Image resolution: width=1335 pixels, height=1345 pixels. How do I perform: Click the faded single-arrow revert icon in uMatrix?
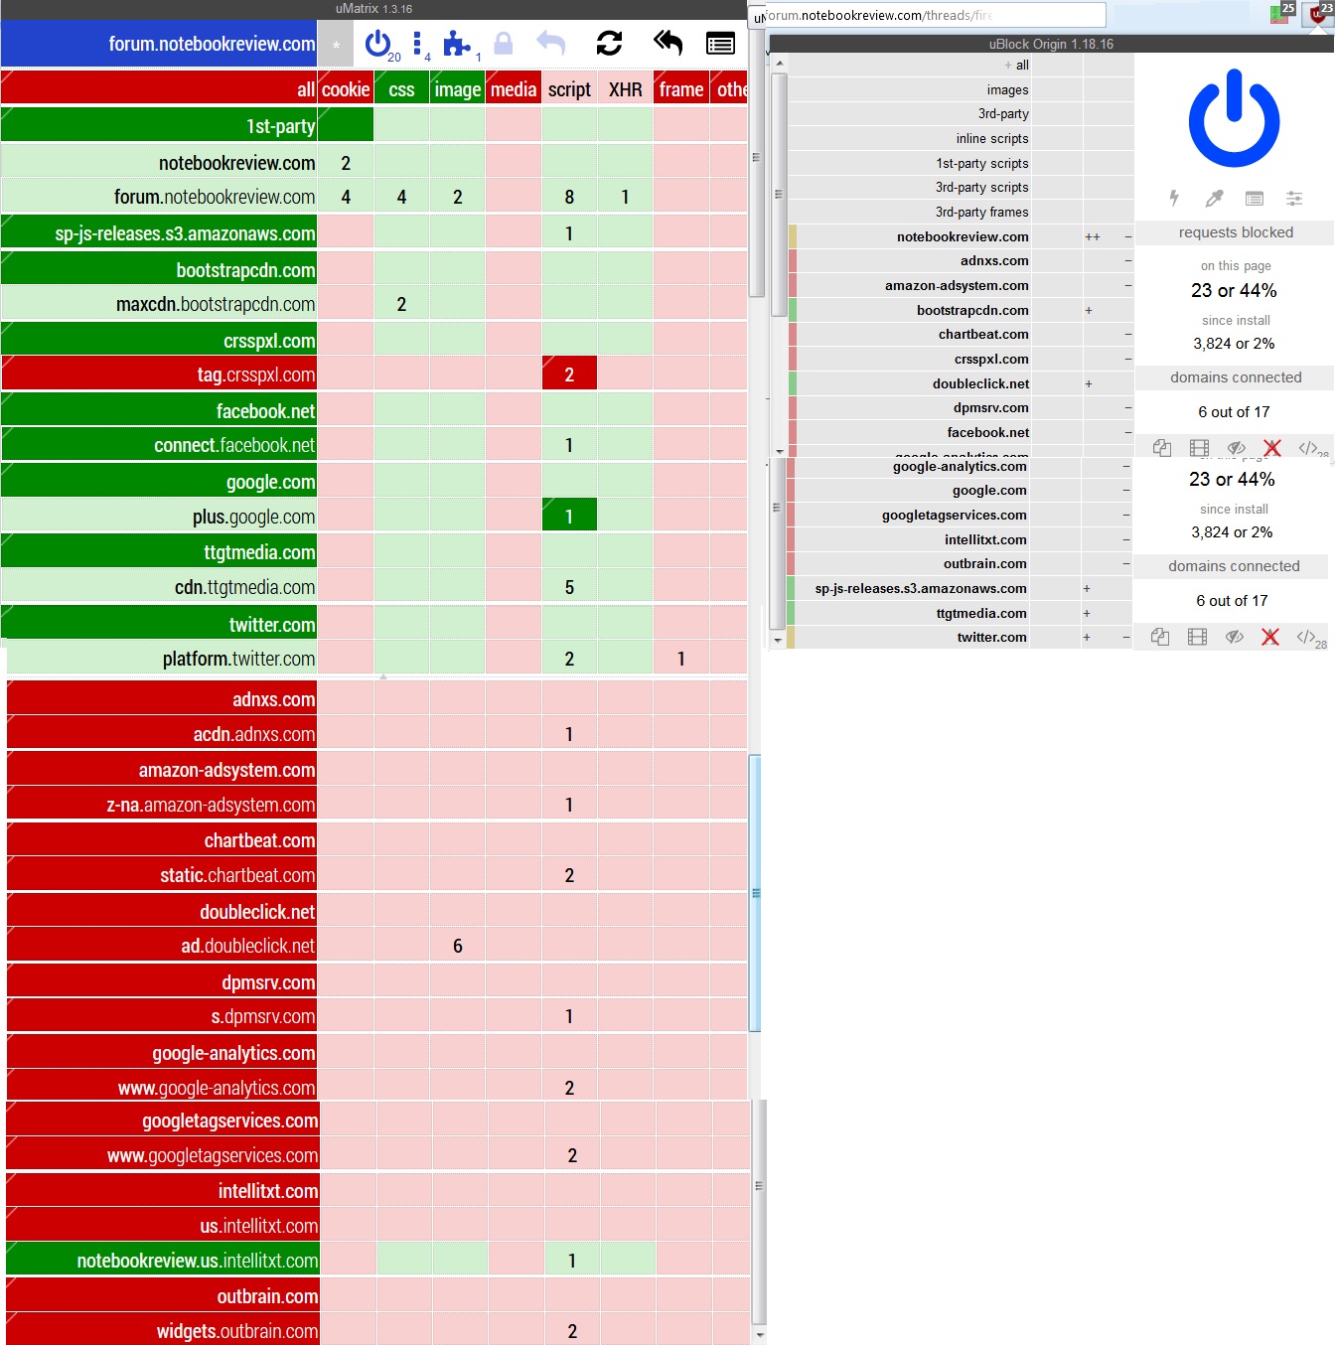coord(550,44)
